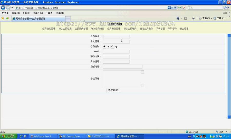231x139 pixels.
Task: Click the 会员姓名 input field
Action: point(116,37)
